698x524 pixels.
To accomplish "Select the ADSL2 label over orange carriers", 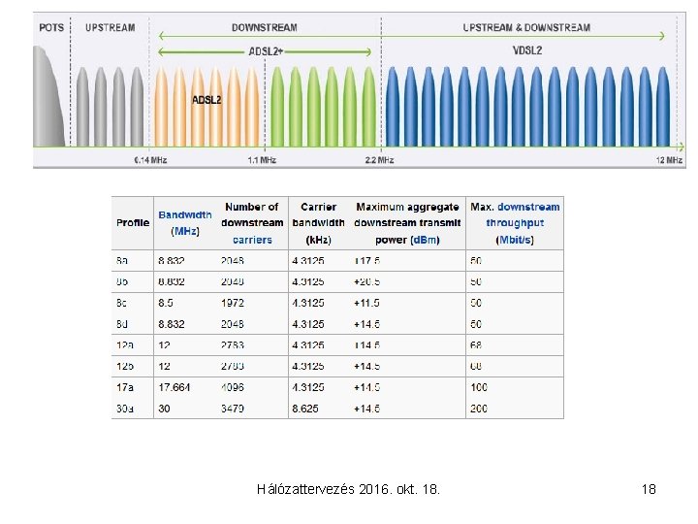I will [x=206, y=100].
